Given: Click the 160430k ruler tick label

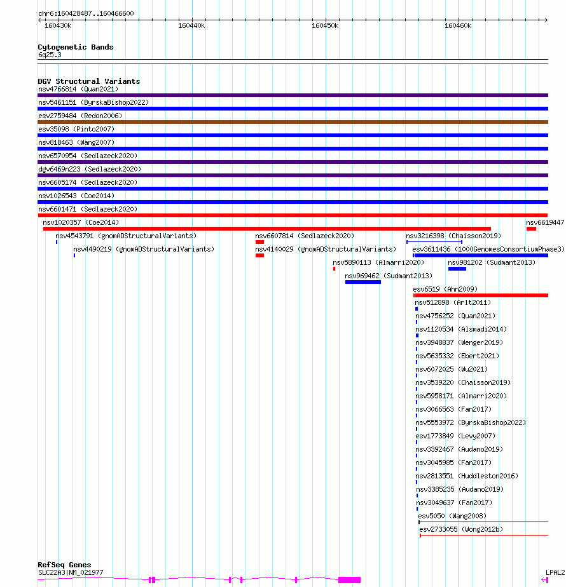Looking at the screenshot, I should click(58, 25).
